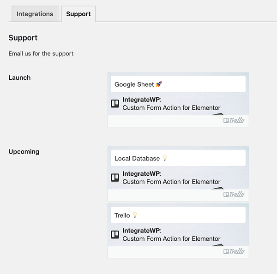The image size is (277, 274).
Task: Open the Trello card title
Action: (x=122, y=215)
